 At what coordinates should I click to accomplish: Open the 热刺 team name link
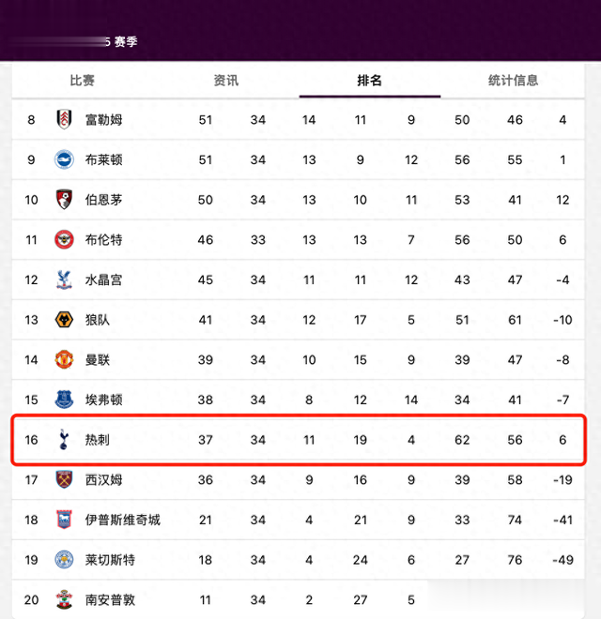click(97, 440)
